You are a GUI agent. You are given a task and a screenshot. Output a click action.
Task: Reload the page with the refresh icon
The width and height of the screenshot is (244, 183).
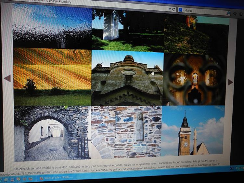point(173,9)
